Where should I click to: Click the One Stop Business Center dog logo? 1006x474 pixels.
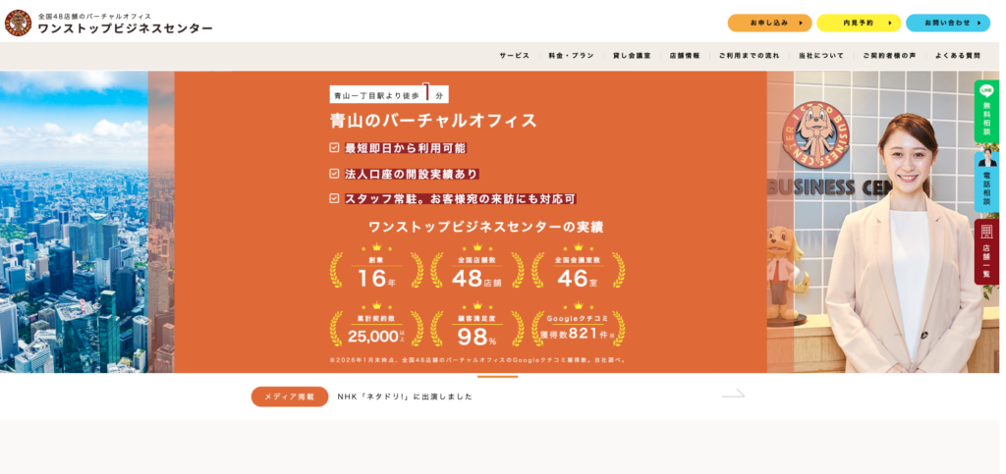point(18,23)
